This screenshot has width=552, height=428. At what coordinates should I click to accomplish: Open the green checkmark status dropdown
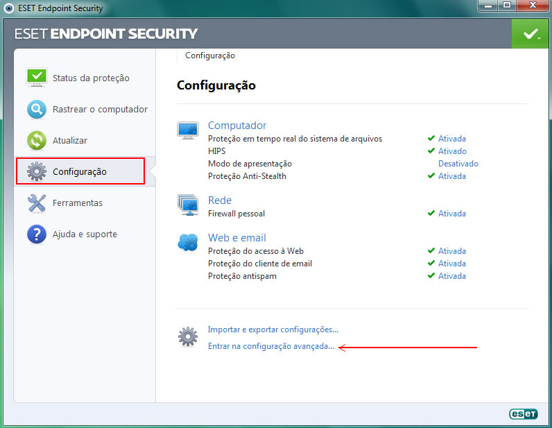[531, 34]
